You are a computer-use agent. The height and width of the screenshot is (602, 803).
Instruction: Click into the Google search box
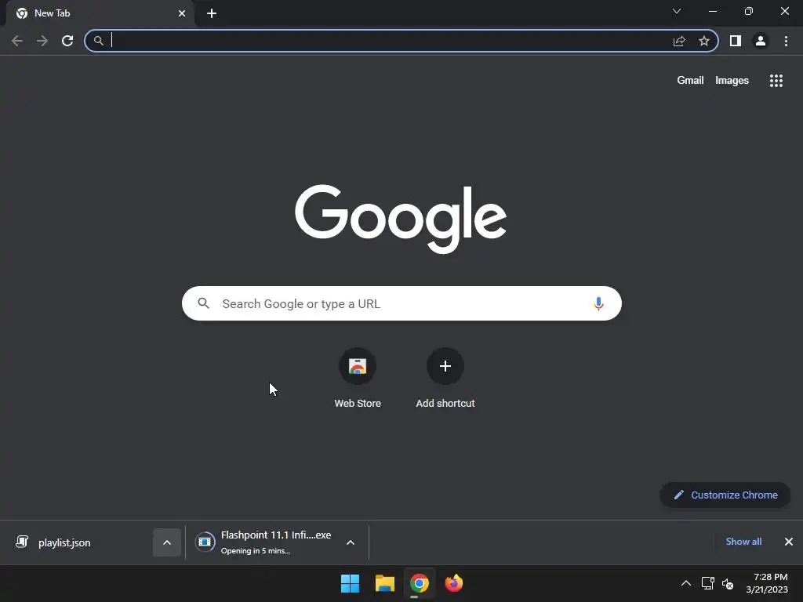[x=401, y=303]
